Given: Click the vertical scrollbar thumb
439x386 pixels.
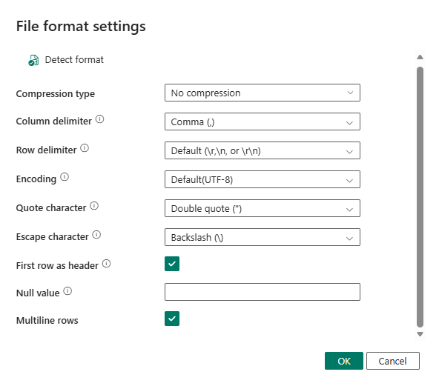Looking at the screenshot, I should [x=420, y=197].
